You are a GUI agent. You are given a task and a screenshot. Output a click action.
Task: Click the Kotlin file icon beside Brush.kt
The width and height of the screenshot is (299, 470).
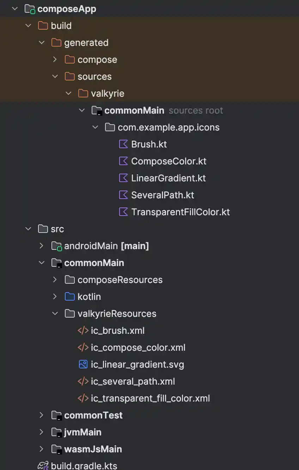point(123,144)
